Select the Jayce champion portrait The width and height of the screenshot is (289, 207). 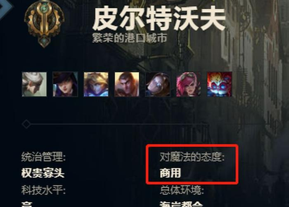click(127, 84)
